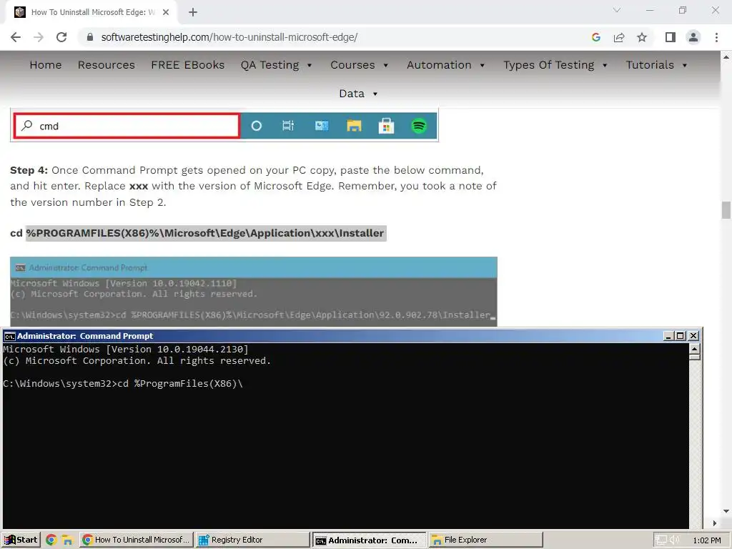
Task: Open the Resources menu item
Action: (106, 65)
